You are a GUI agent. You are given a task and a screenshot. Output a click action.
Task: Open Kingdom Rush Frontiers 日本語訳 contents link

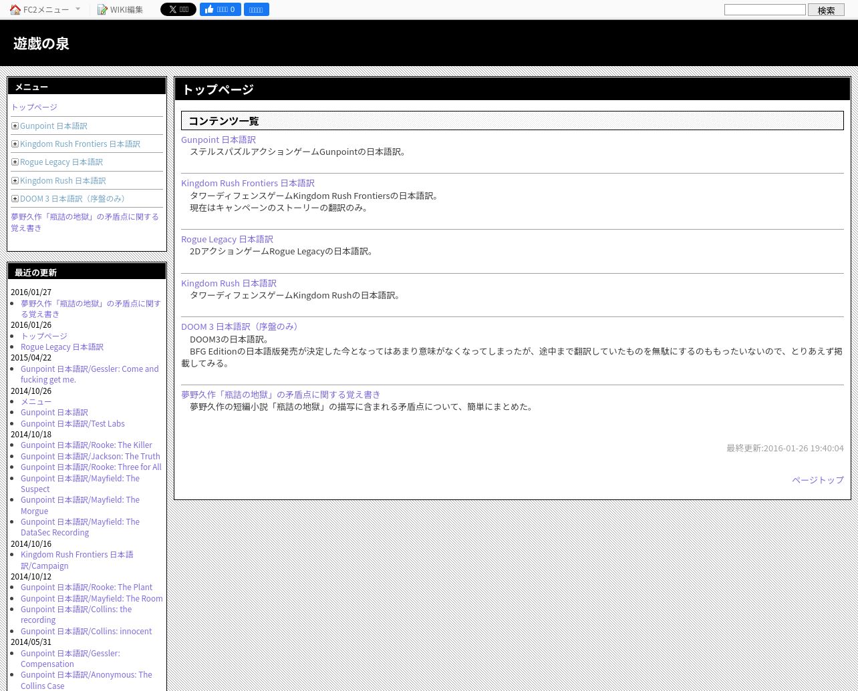[248, 183]
